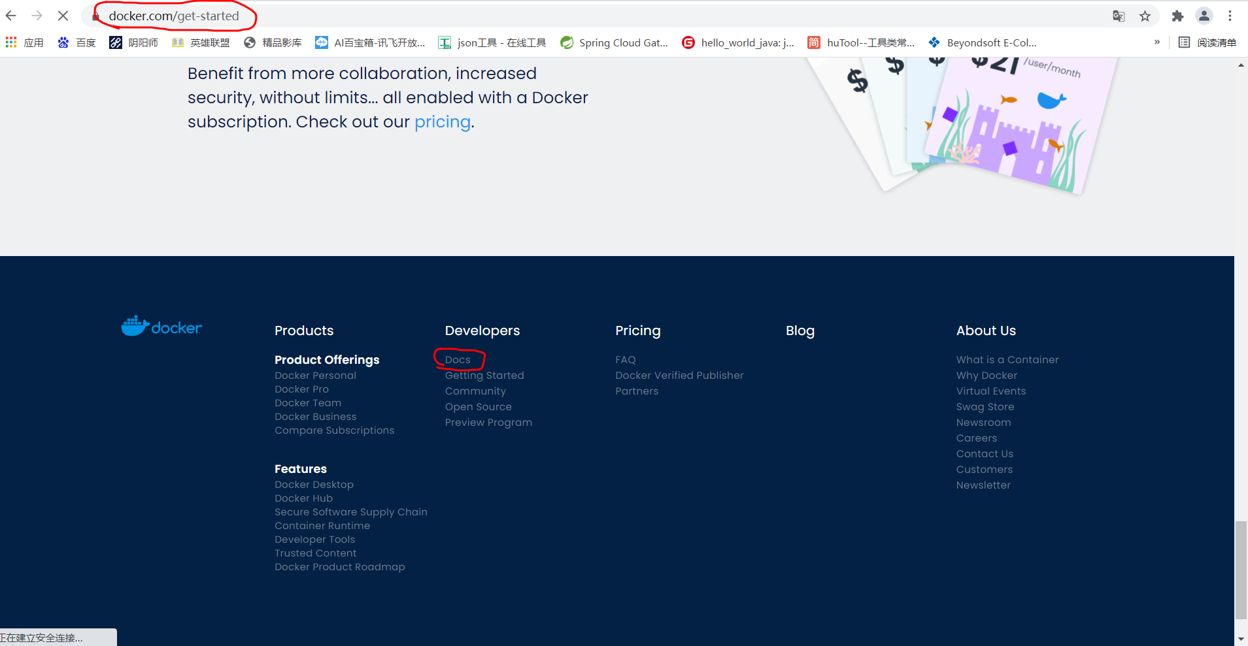Open the Trusted Content link
The height and width of the screenshot is (646, 1248).
pos(316,553)
